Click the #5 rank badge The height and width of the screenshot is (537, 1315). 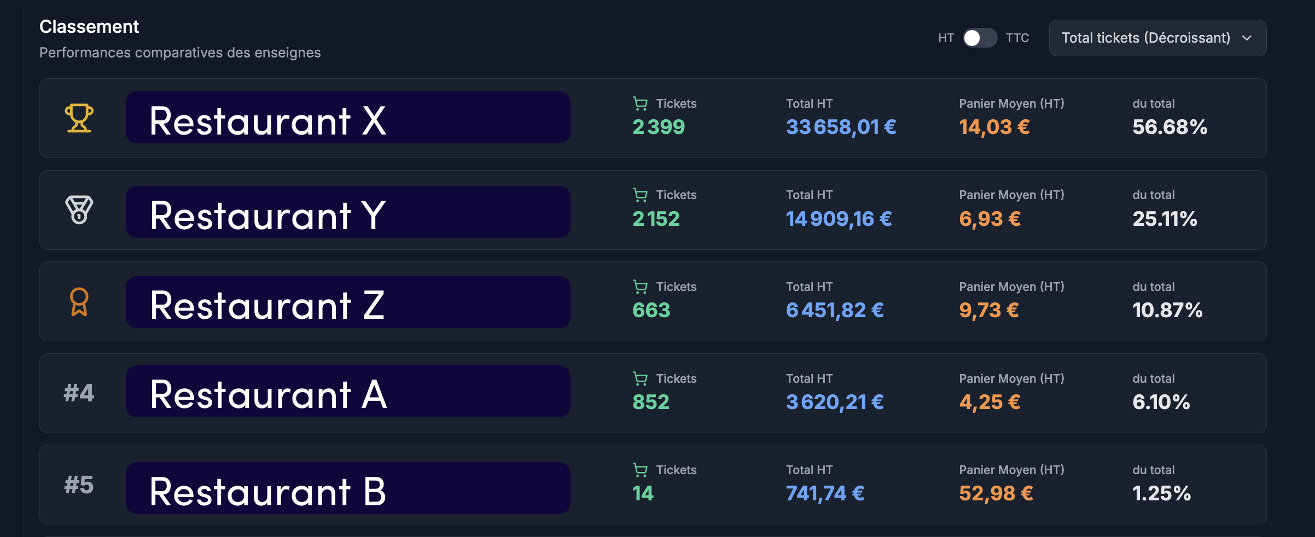click(79, 485)
